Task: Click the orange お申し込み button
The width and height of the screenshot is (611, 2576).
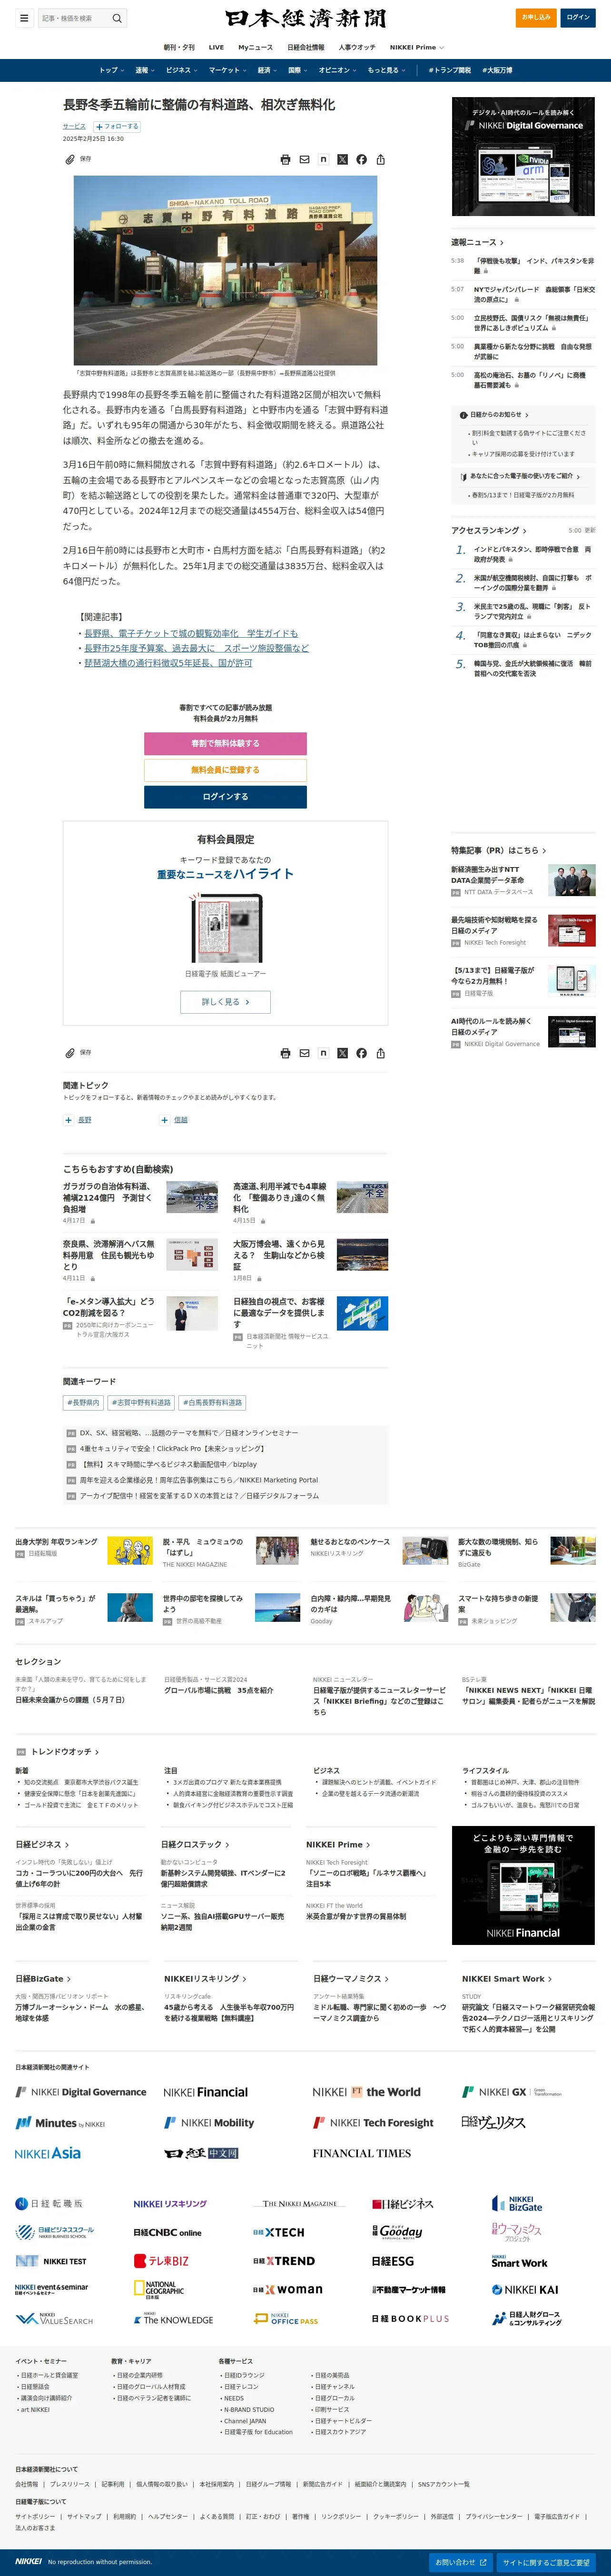Action: [536, 17]
